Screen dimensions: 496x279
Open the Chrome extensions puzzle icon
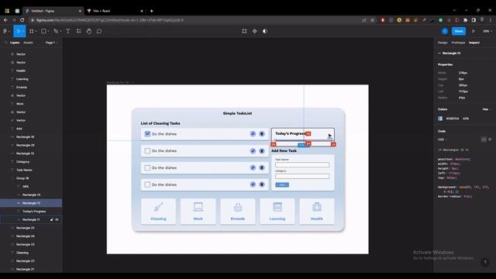click(465, 20)
